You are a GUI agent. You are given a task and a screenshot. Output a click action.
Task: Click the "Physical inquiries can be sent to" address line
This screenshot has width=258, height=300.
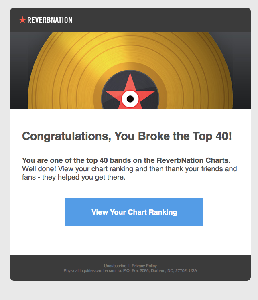130,271
